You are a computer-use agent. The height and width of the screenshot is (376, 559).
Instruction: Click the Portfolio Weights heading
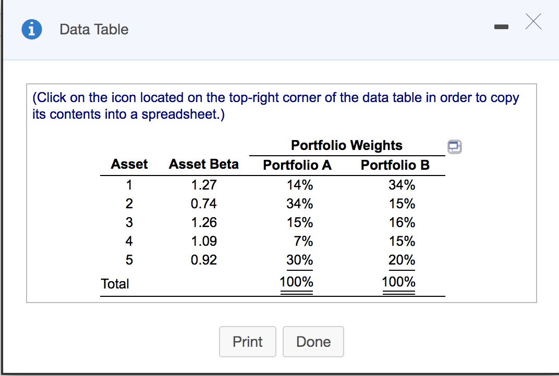(347, 145)
